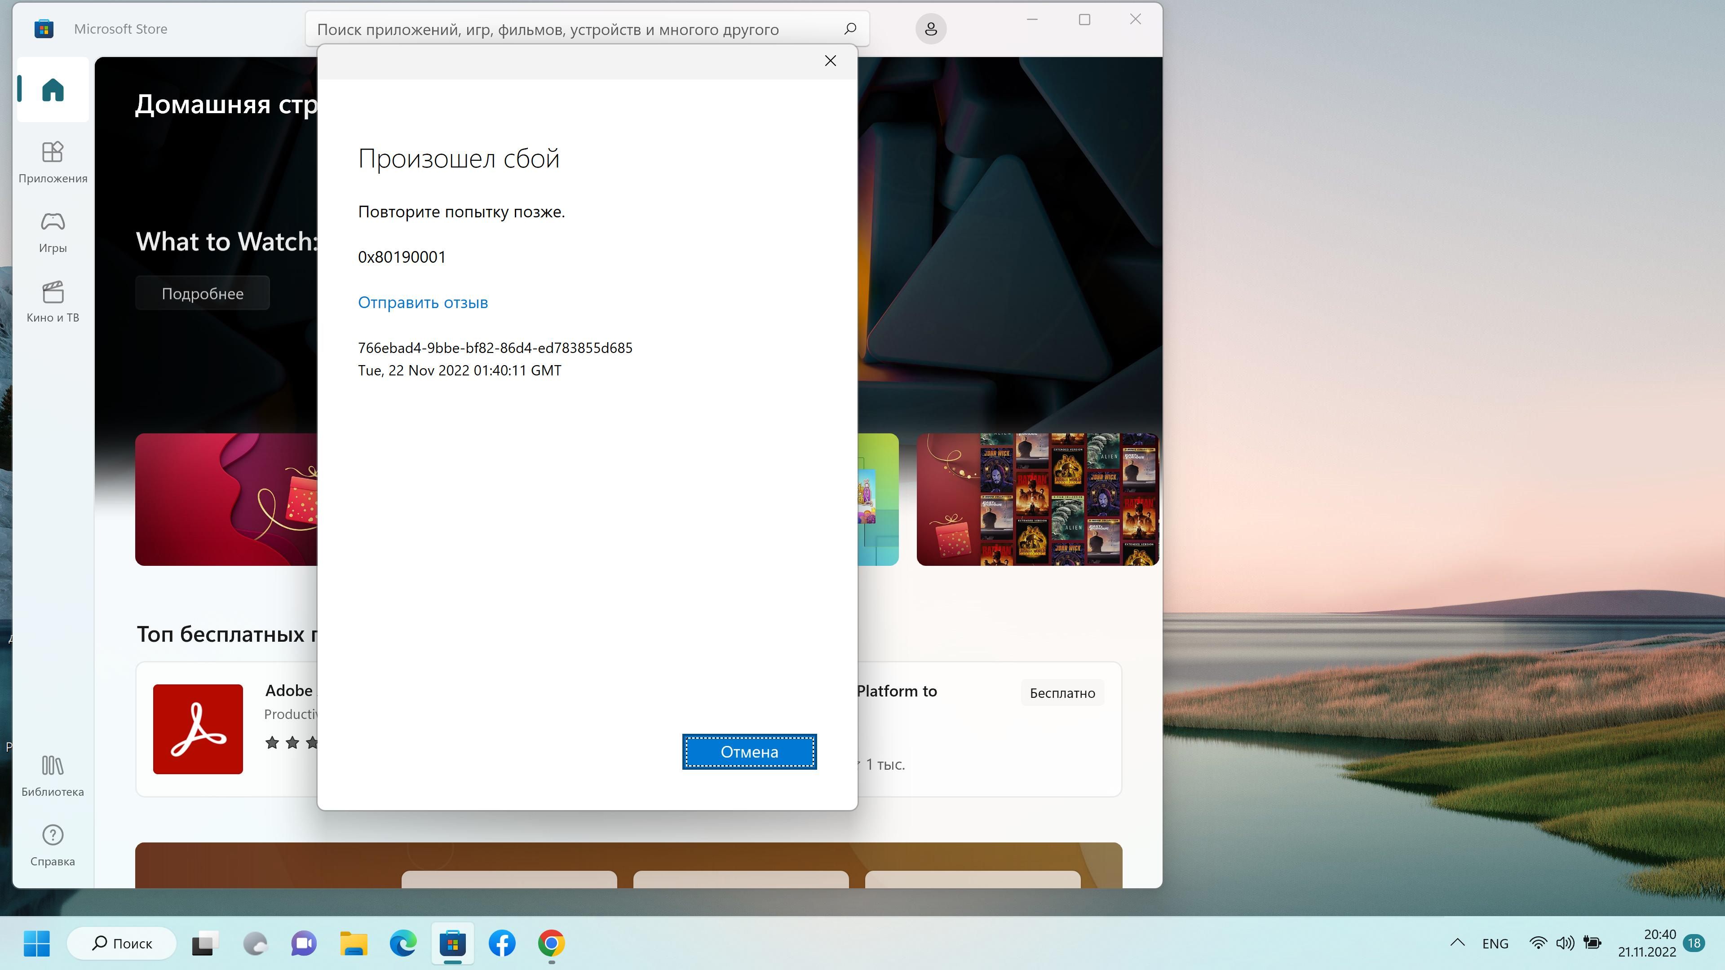Close the error dialog with X
Screen dimensions: 1725x970
830,61
